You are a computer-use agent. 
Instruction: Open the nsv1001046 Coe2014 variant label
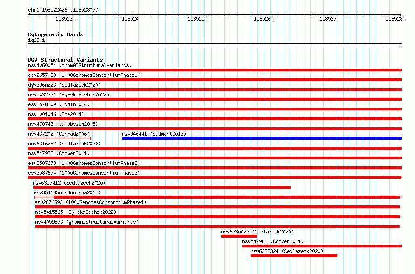pos(56,114)
